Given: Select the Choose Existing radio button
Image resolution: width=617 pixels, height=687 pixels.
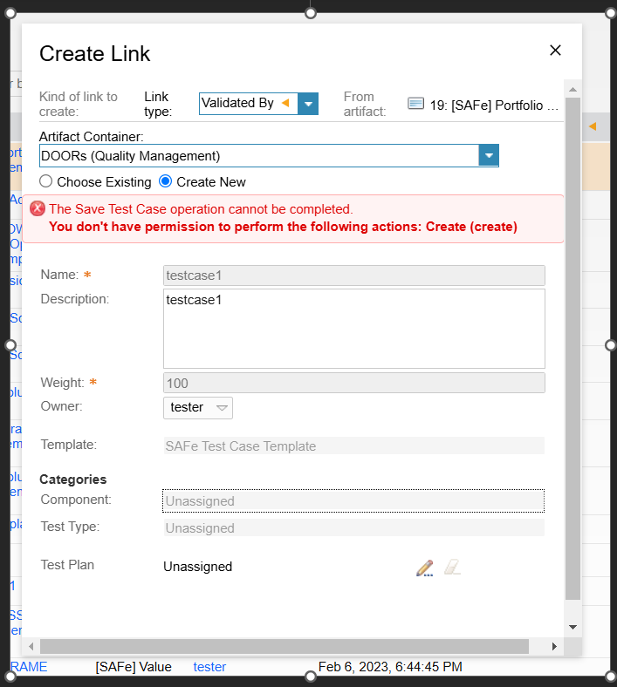Looking at the screenshot, I should [47, 182].
